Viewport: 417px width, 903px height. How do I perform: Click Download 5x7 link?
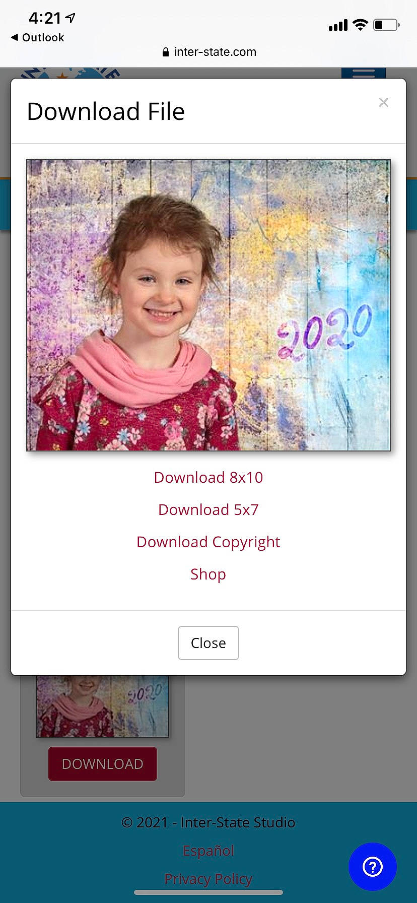tap(208, 509)
